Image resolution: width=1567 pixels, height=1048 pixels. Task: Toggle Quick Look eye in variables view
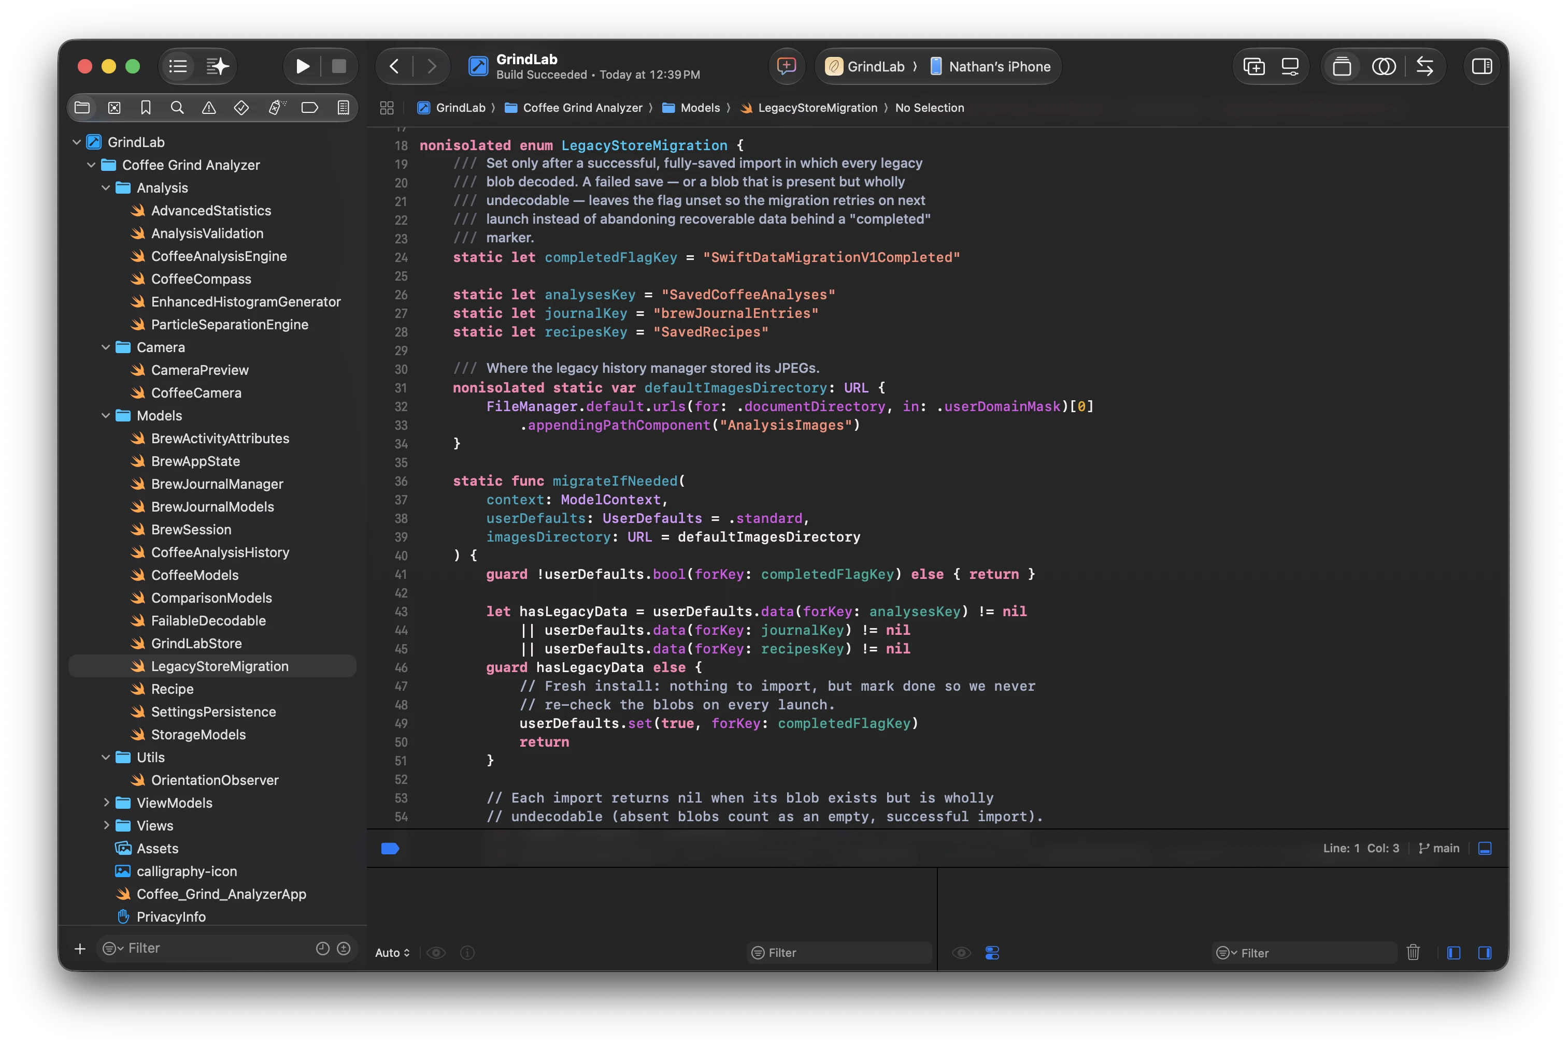[x=436, y=952]
